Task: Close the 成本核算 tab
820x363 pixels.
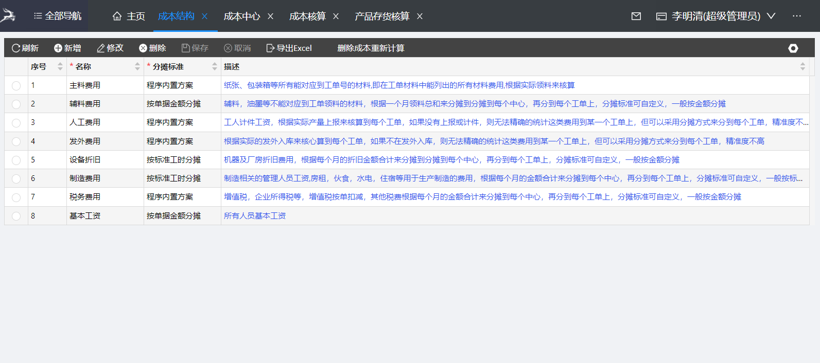Action: tap(336, 16)
